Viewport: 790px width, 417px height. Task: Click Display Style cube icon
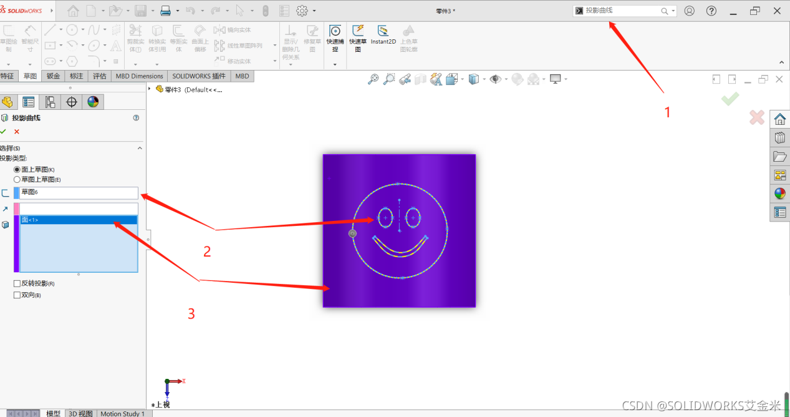click(474, 79)
